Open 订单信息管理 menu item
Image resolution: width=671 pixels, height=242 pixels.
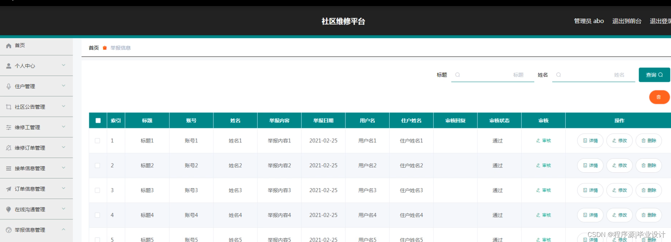[x=36, y=189]
